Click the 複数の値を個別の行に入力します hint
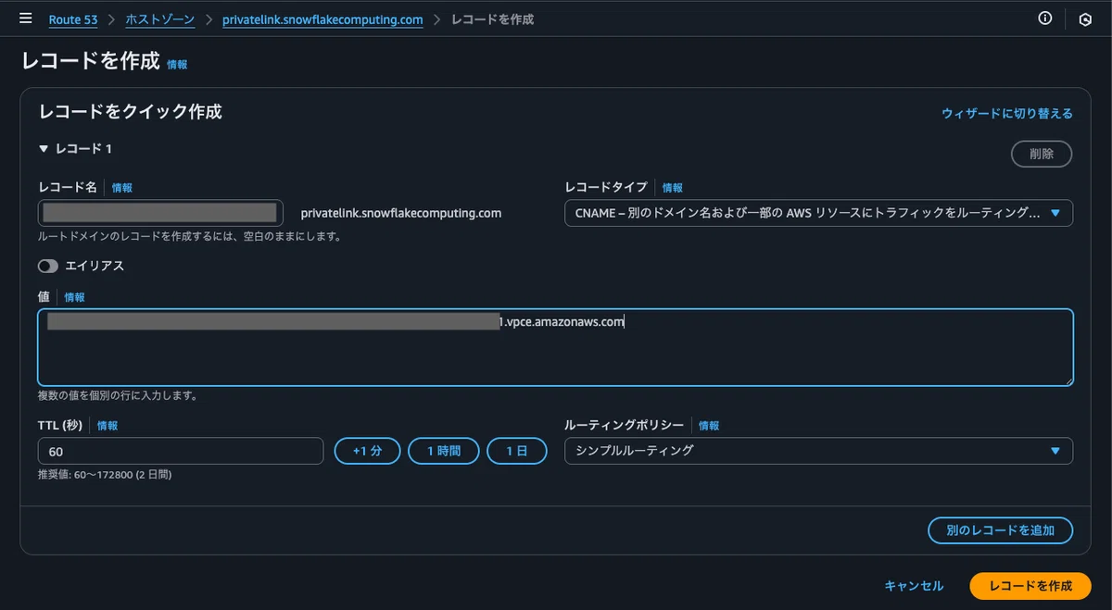 [118, 396]
